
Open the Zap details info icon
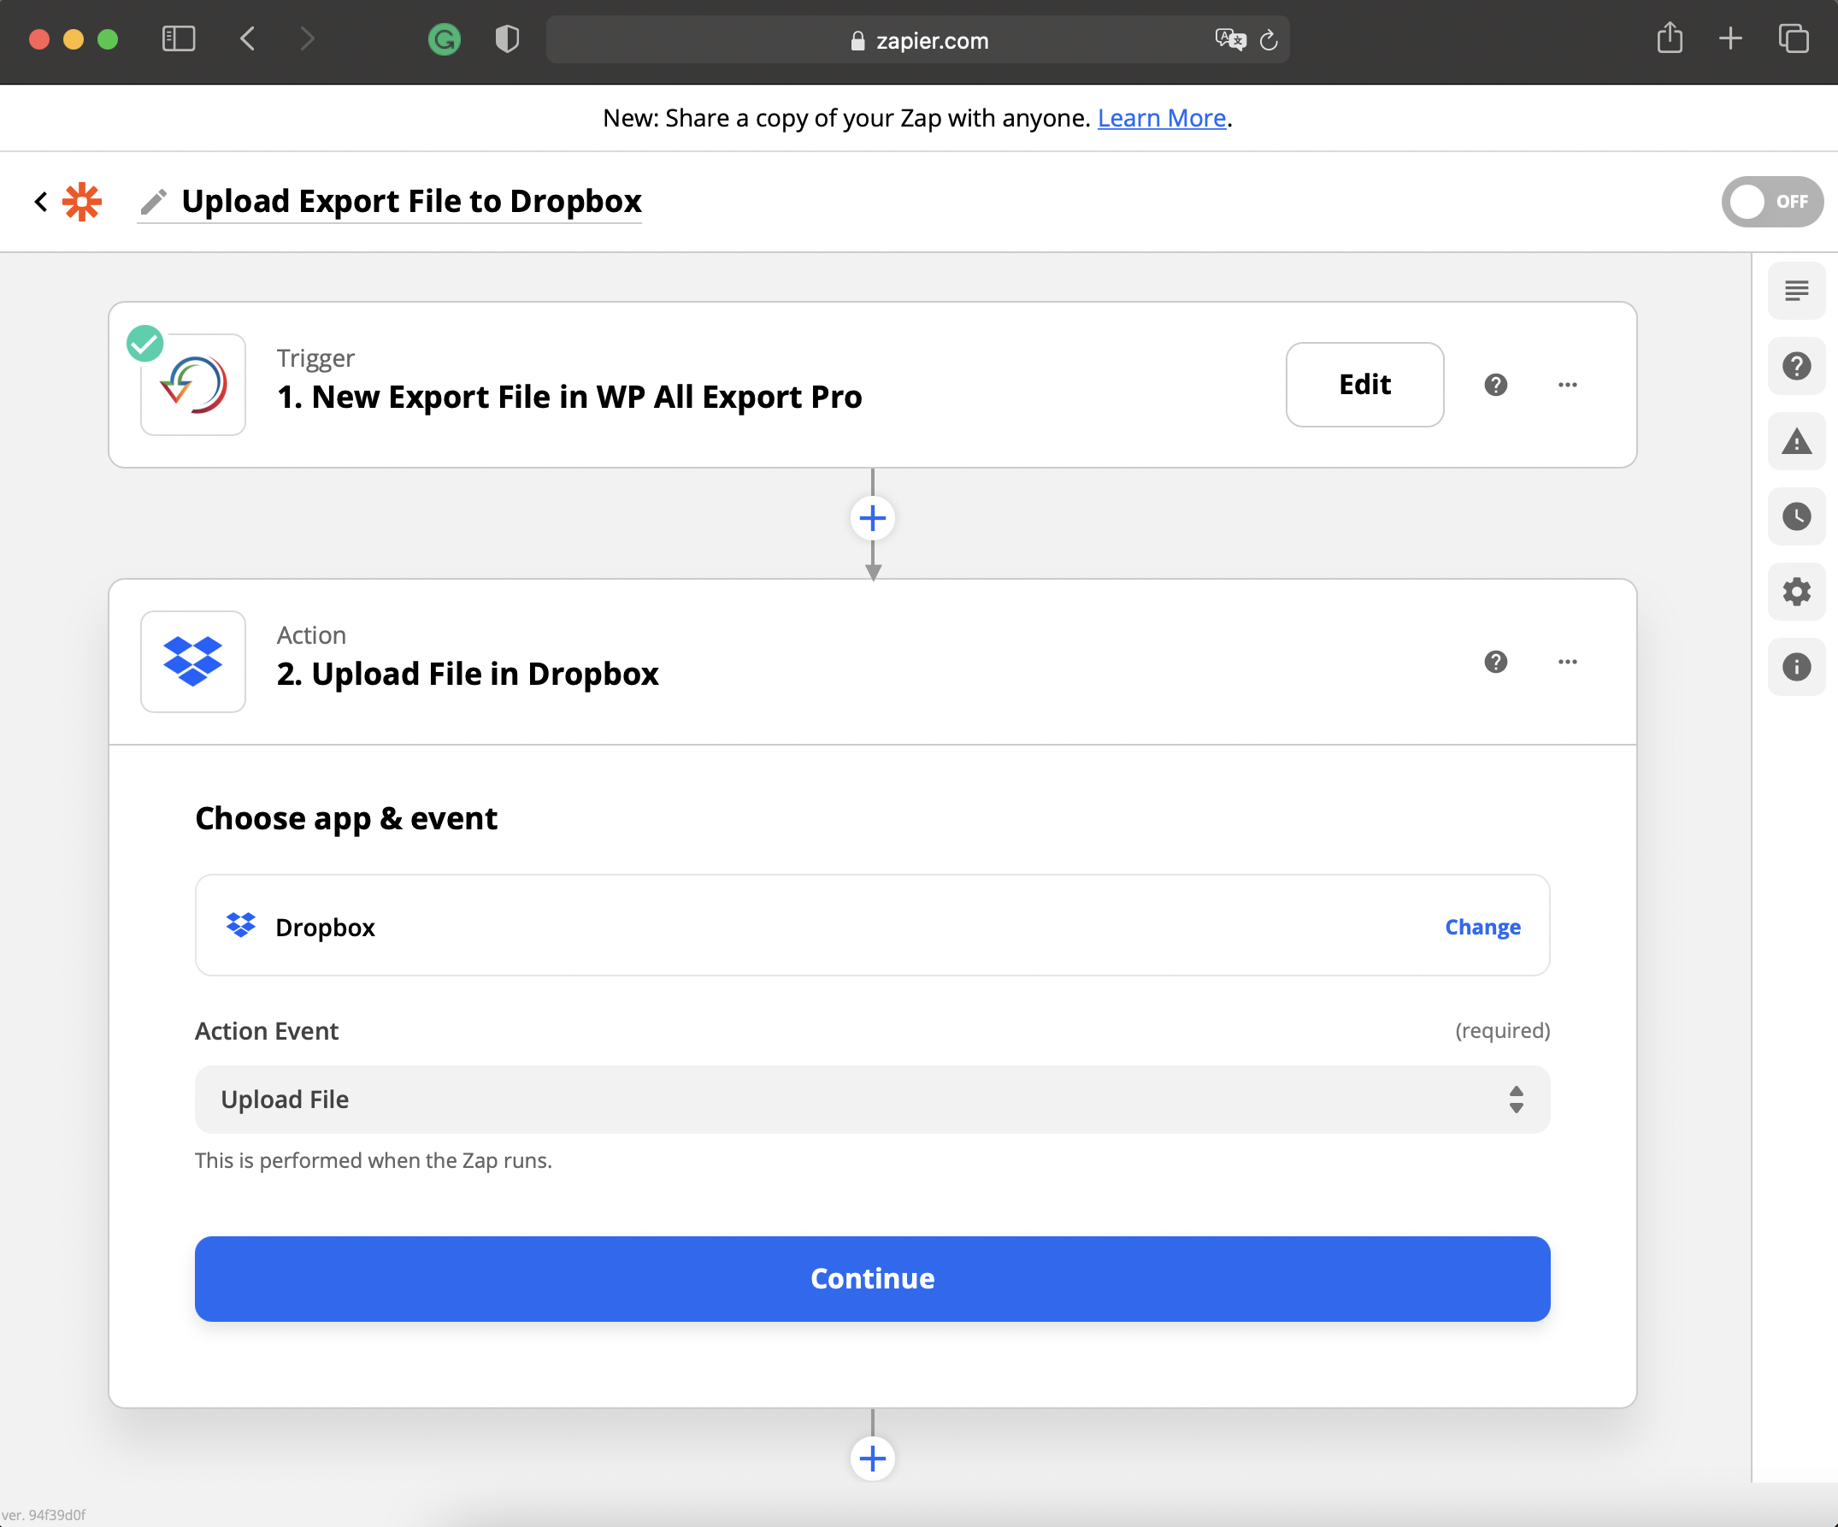pyautogui.click(x=1796, y=667)
